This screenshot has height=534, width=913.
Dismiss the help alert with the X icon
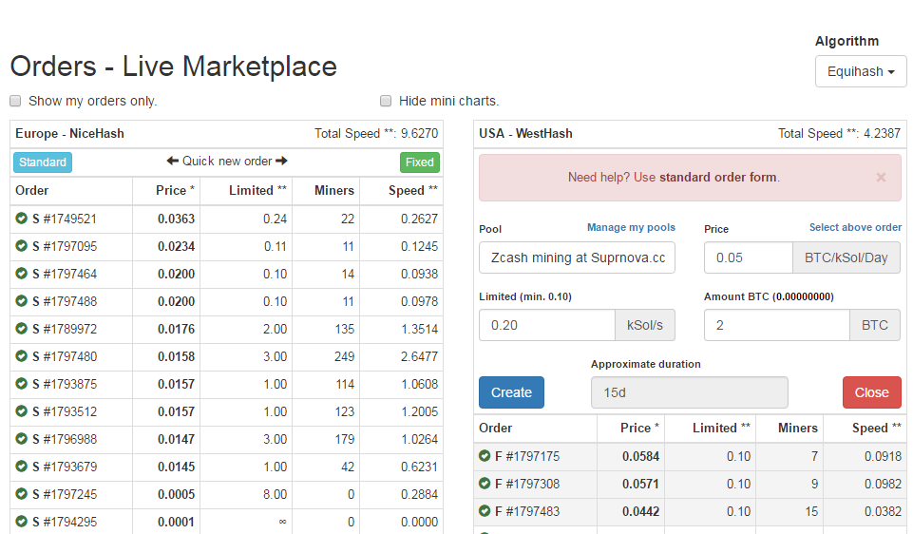click(881, 177)
